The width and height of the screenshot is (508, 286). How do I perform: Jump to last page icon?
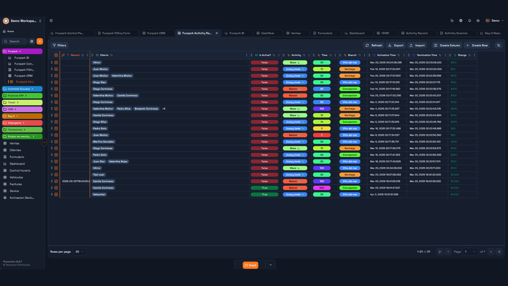pos(499,252)
